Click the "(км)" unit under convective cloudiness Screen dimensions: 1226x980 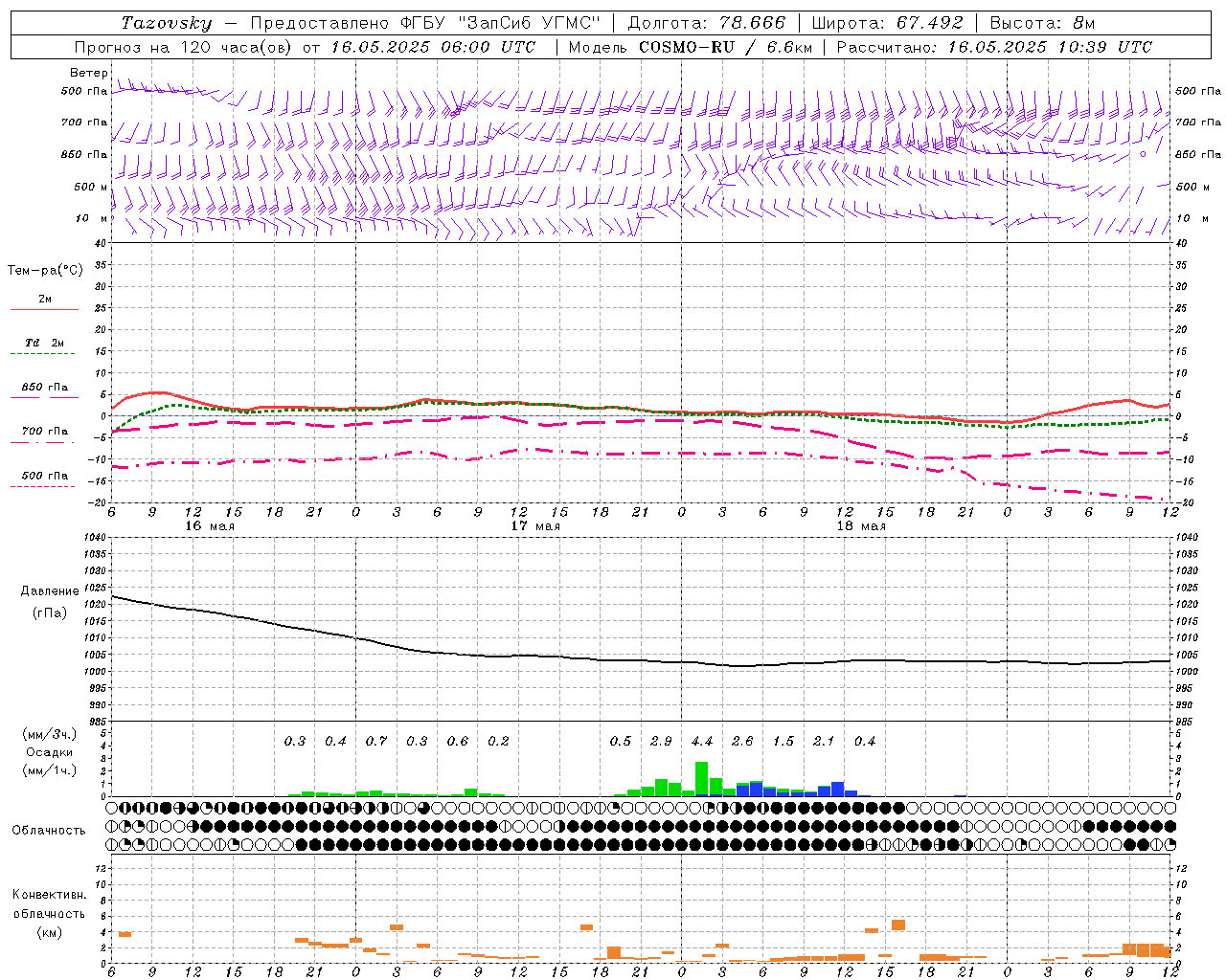50,931
